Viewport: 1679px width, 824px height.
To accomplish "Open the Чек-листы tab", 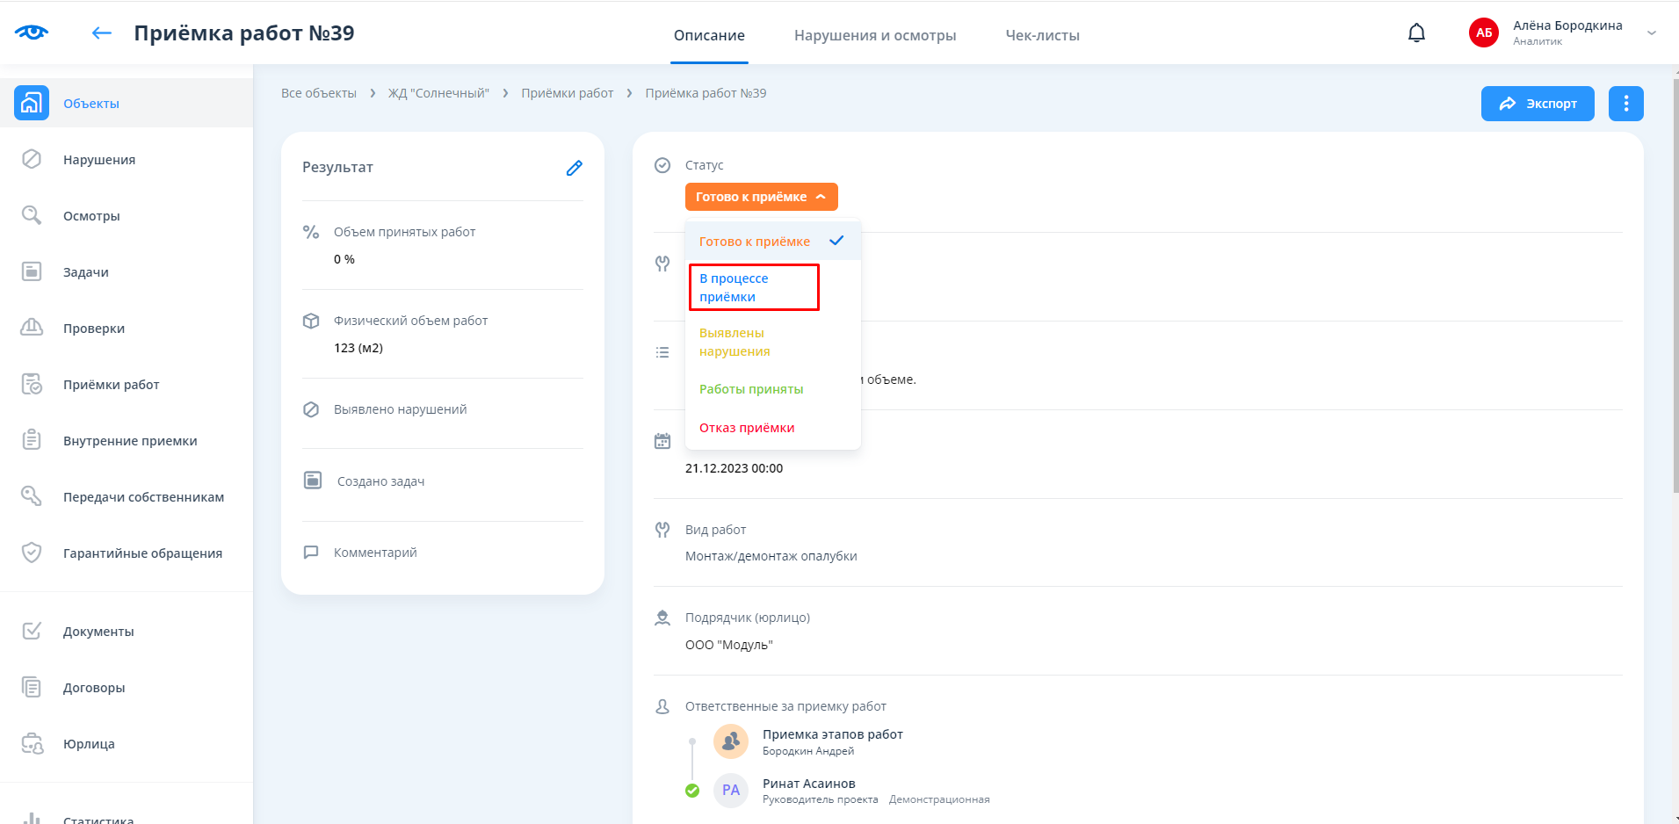I will coord(1042,35).
